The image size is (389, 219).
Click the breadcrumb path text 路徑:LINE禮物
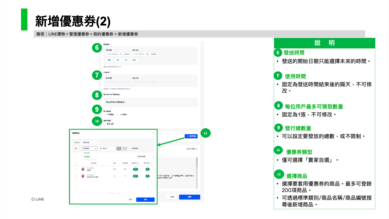point(50,34)
